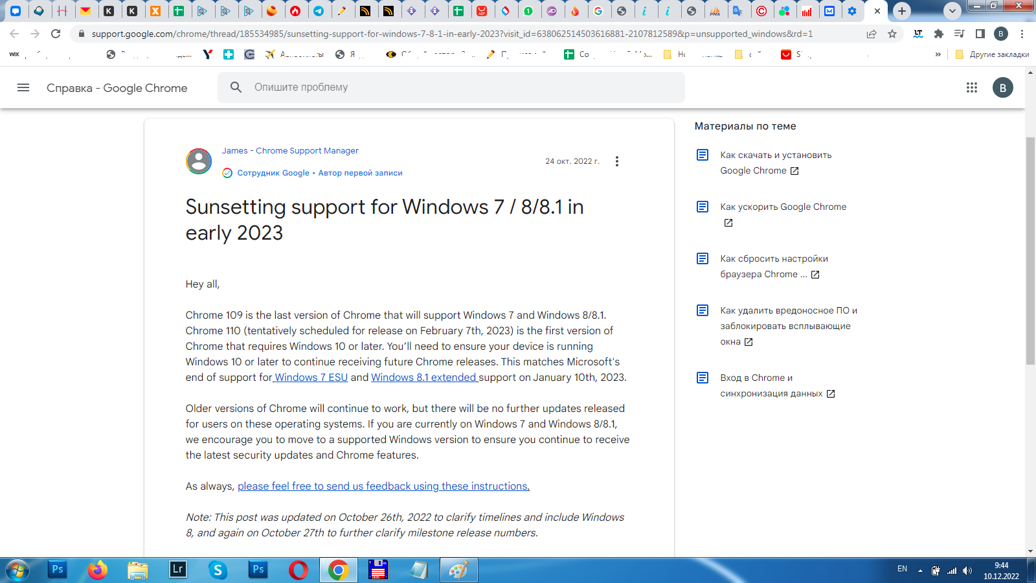1036x583 pixels.
Task: Open Skype from the taskbar
Action: click(218, 570)
